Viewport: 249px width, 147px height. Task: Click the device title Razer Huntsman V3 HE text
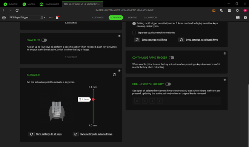coord(124,11)
